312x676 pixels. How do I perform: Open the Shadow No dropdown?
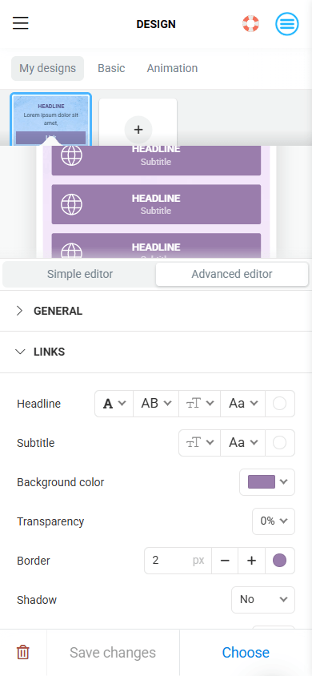point(263,600)
